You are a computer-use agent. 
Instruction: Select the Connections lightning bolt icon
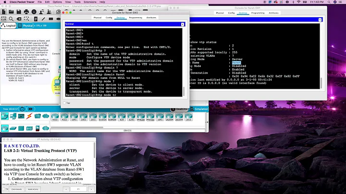pyautogui.click(x=29, y=116)
